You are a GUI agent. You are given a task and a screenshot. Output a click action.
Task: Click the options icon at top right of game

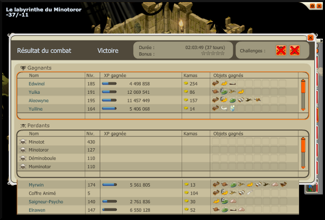coord(313,6)
